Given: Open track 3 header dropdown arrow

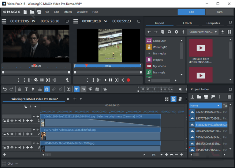Looking at the screenshot, I should [34, 143].
